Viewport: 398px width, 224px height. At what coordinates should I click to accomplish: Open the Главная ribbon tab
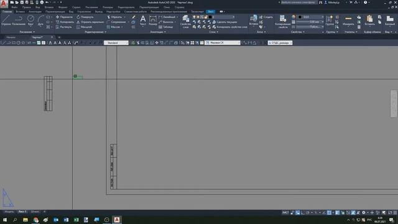click(x=7, y=11)
